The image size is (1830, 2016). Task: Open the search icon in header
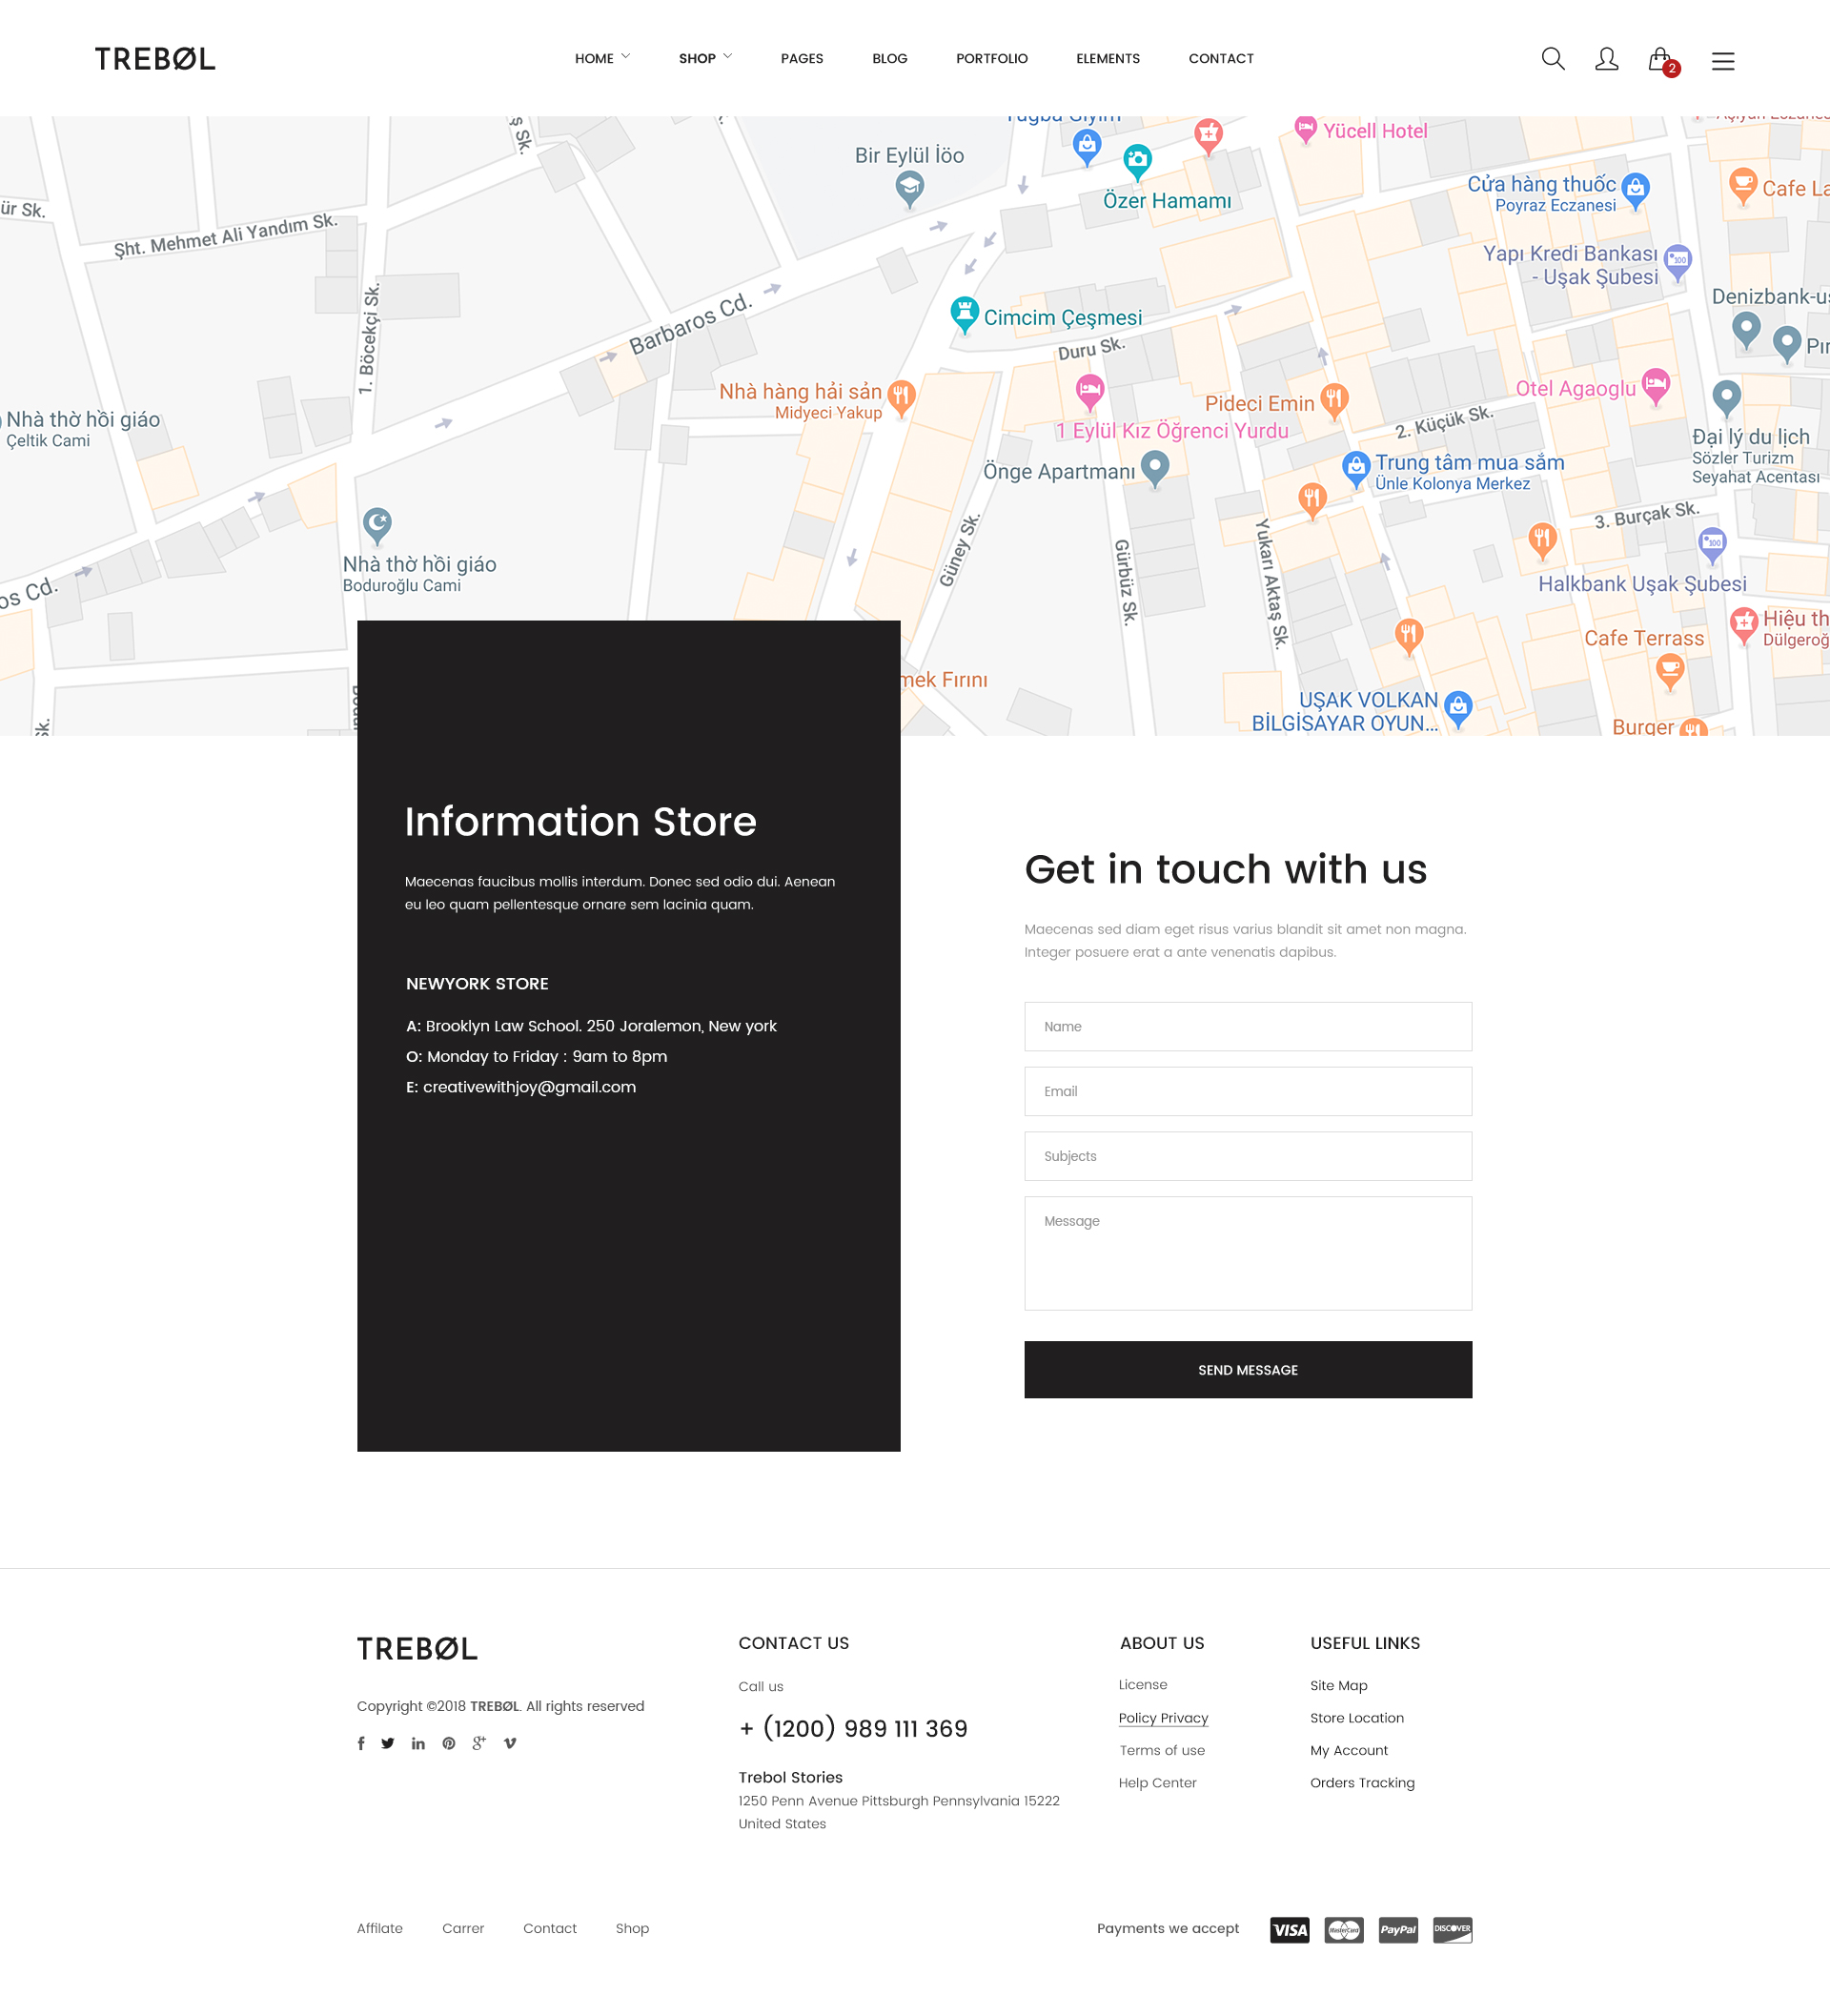pyautogui.click(x=1552, y=59)
